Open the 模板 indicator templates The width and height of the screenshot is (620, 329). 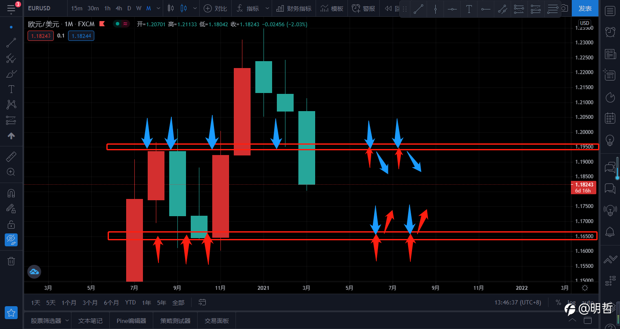(x=332, y=8)
